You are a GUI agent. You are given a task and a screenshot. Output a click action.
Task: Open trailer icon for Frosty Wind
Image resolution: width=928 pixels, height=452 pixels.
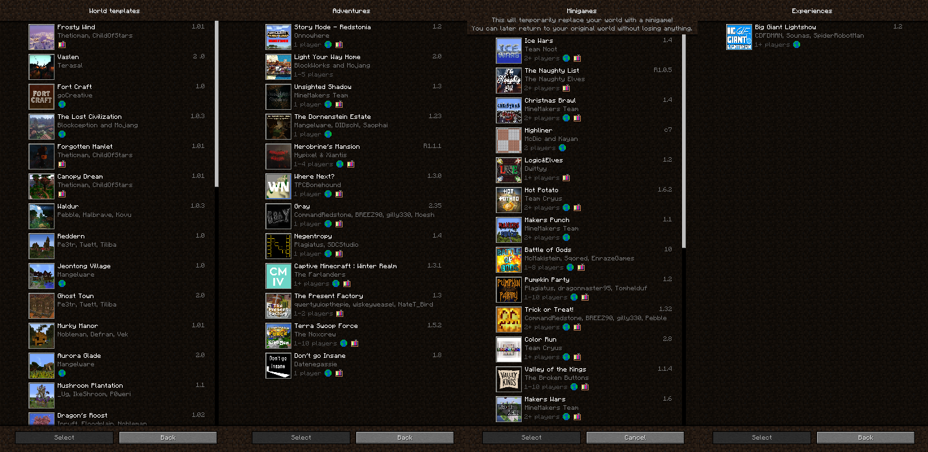coord(62,45)
